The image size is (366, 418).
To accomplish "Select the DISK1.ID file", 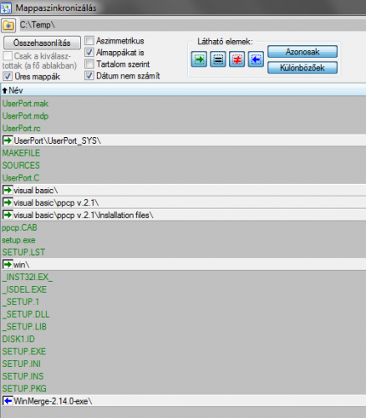I will (x=18, y=339).
